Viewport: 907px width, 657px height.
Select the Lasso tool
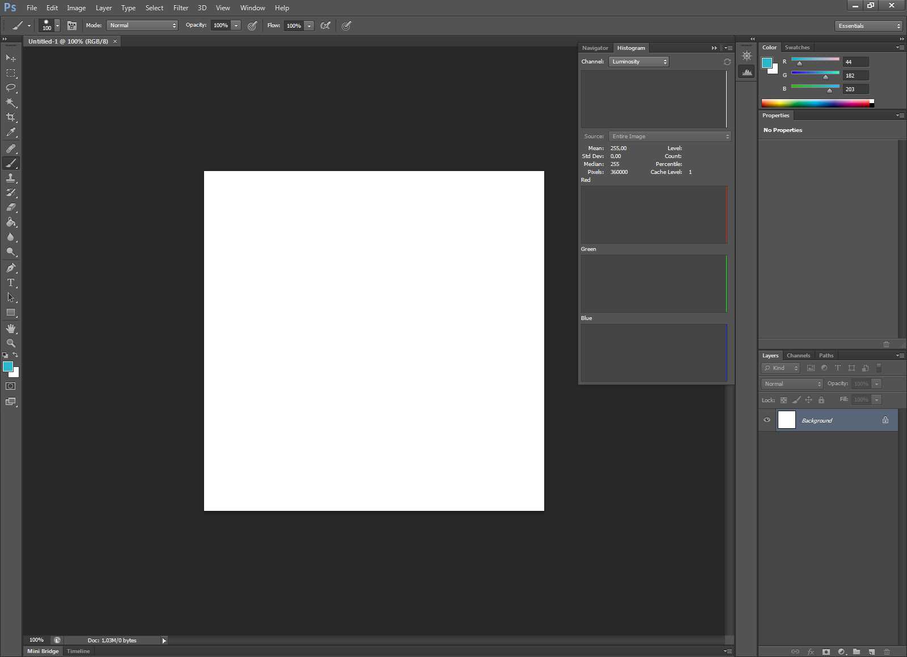click(x=11, y=88)
